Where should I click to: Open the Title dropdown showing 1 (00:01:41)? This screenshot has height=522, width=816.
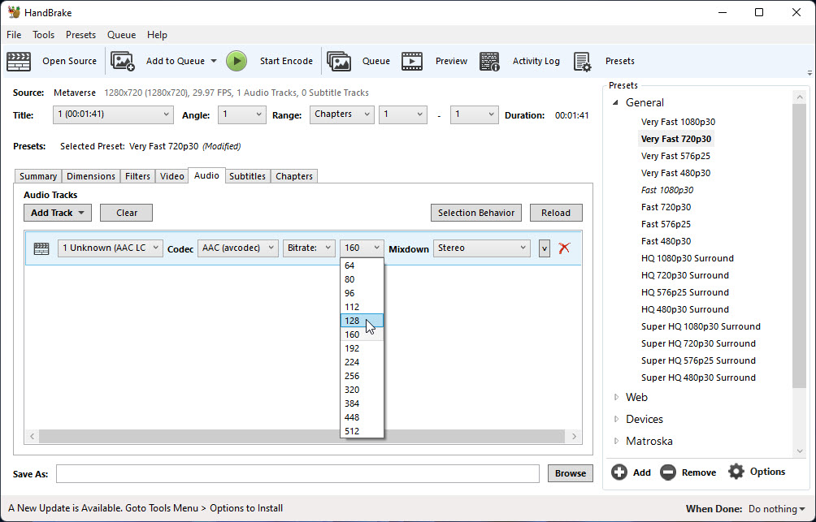[x=113, y=114]
